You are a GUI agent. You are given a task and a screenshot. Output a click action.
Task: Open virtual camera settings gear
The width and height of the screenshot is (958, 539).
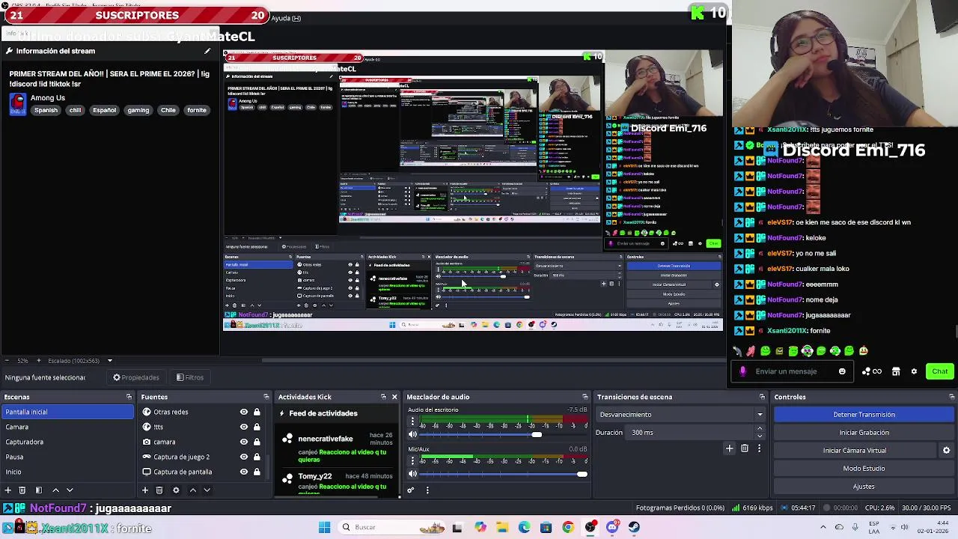coord(946,451)
